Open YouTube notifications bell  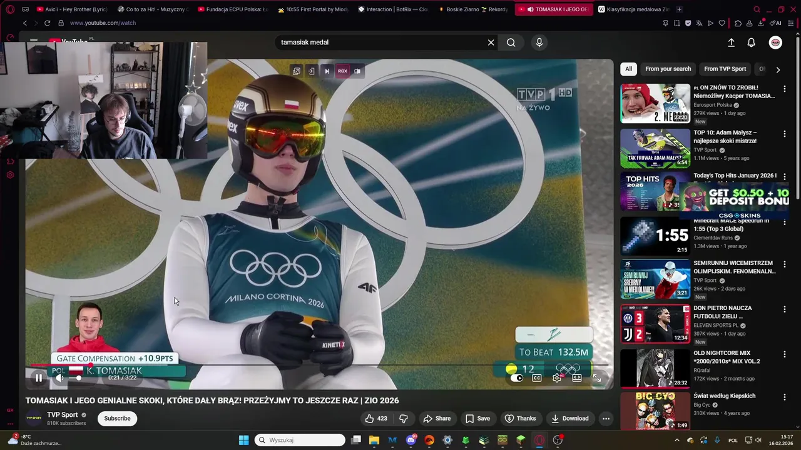coord(752,42)
